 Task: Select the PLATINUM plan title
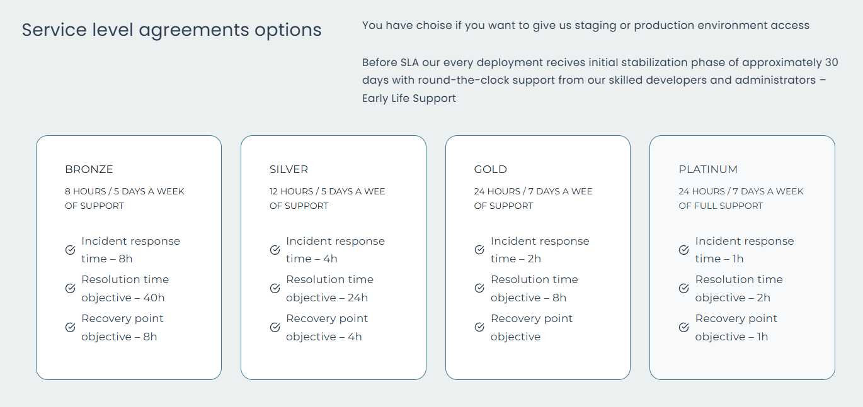708,169
